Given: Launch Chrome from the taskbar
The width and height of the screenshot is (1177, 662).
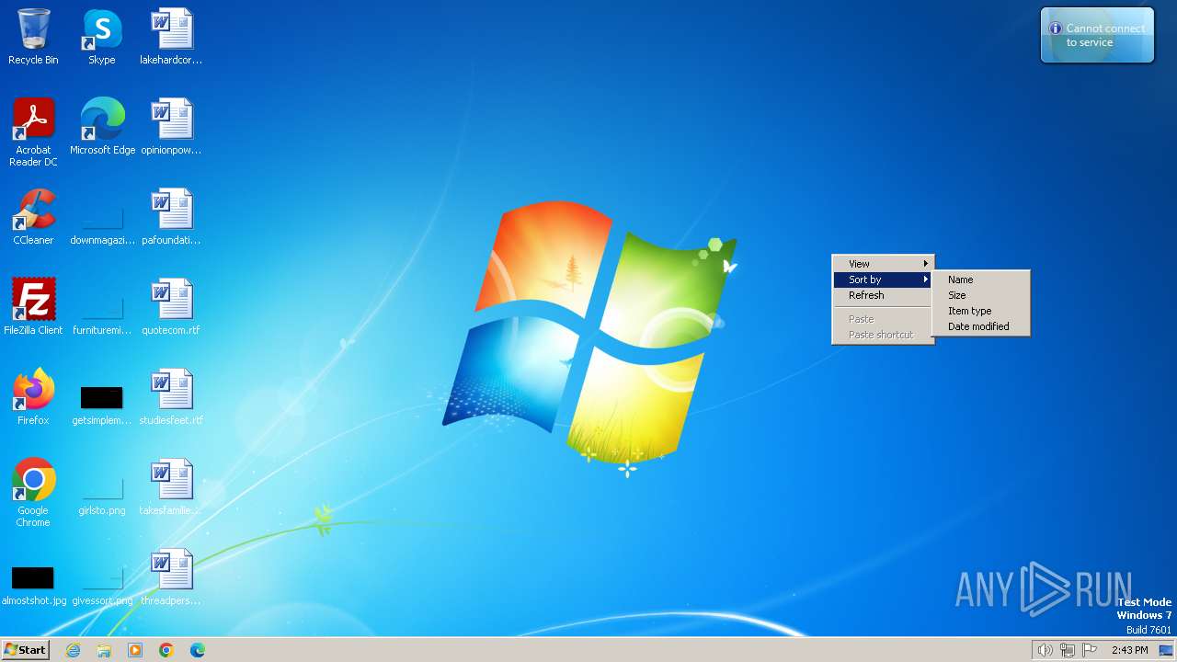Looking at the screenshot, I should click(x=166, y=650).
